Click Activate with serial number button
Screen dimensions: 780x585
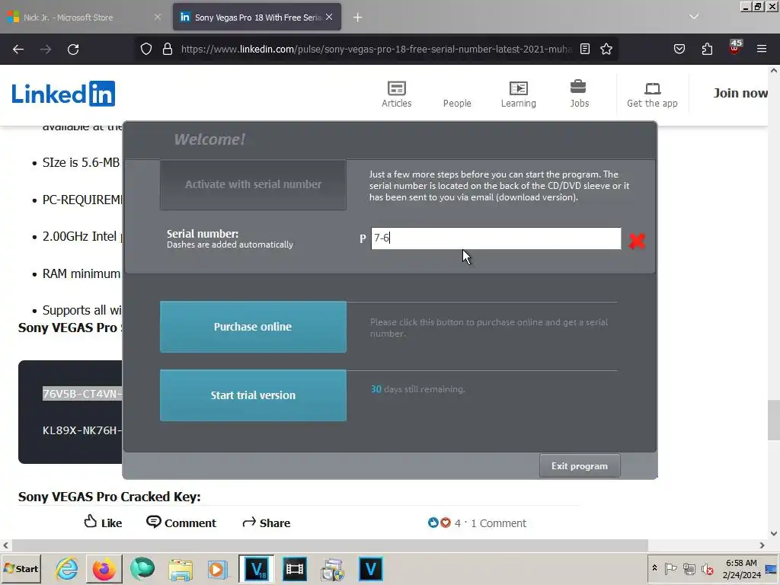coord(253,184)
